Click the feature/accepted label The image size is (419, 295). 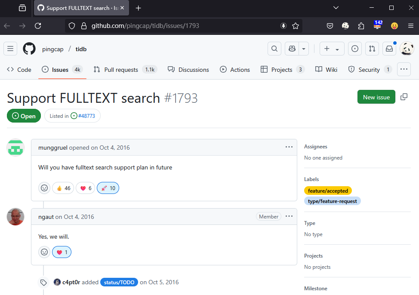(328, 191)
